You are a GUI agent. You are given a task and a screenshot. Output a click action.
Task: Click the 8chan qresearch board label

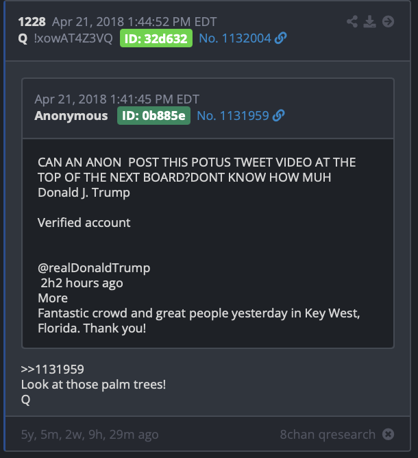(x=328, y=435)
